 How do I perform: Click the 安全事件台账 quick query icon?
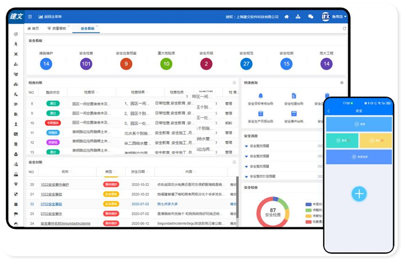click(294, 114)
